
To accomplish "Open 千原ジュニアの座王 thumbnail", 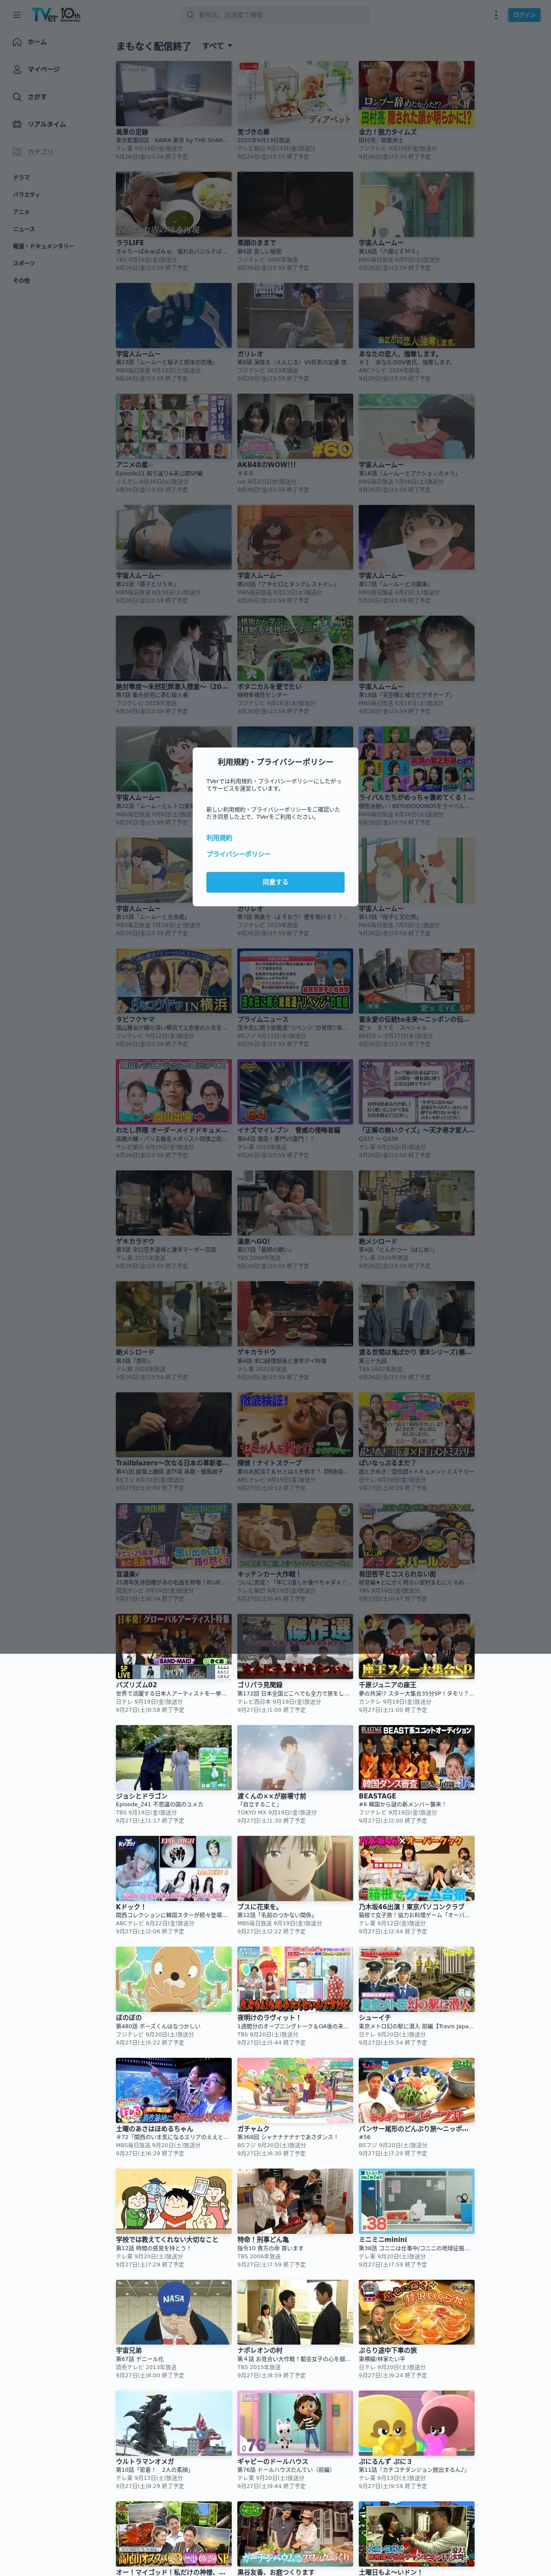I will click(417, 1647).
